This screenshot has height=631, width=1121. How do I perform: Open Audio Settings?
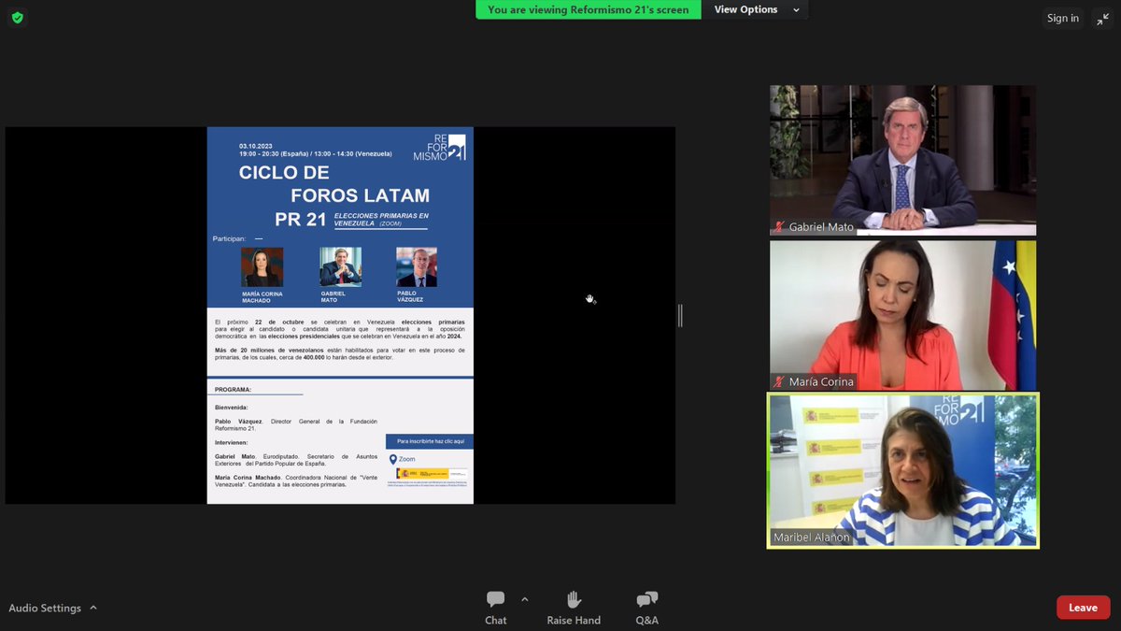click(x=45, y=608)
